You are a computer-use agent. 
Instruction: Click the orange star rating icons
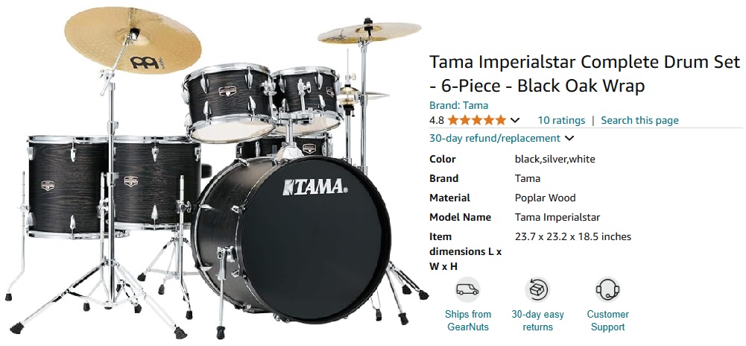[477, 120]
